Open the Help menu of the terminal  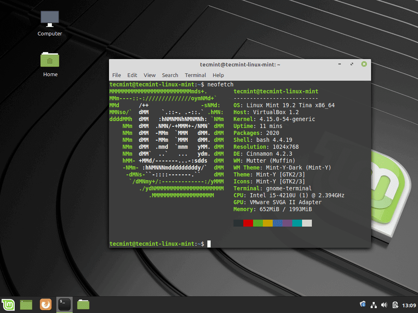pos(218,75)
